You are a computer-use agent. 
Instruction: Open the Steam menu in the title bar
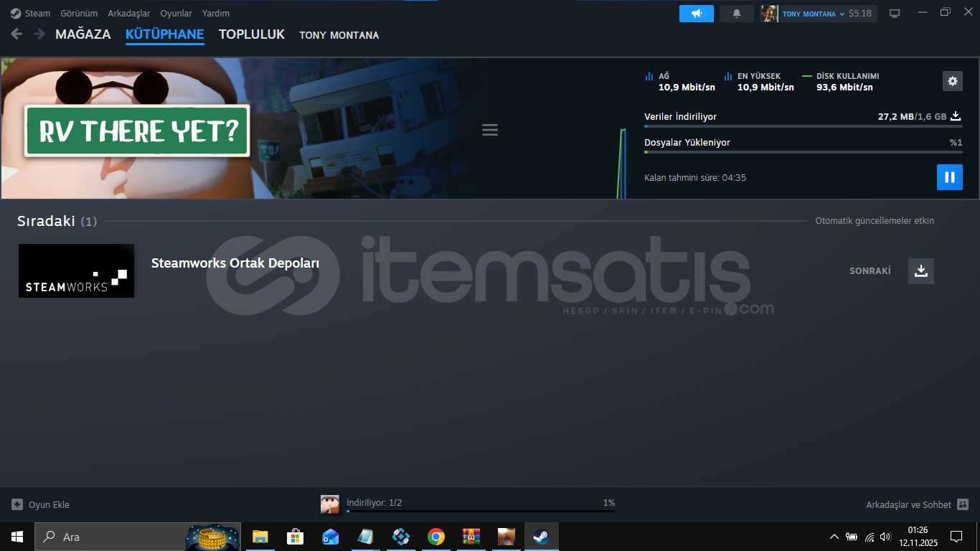(x=31, y=14)
